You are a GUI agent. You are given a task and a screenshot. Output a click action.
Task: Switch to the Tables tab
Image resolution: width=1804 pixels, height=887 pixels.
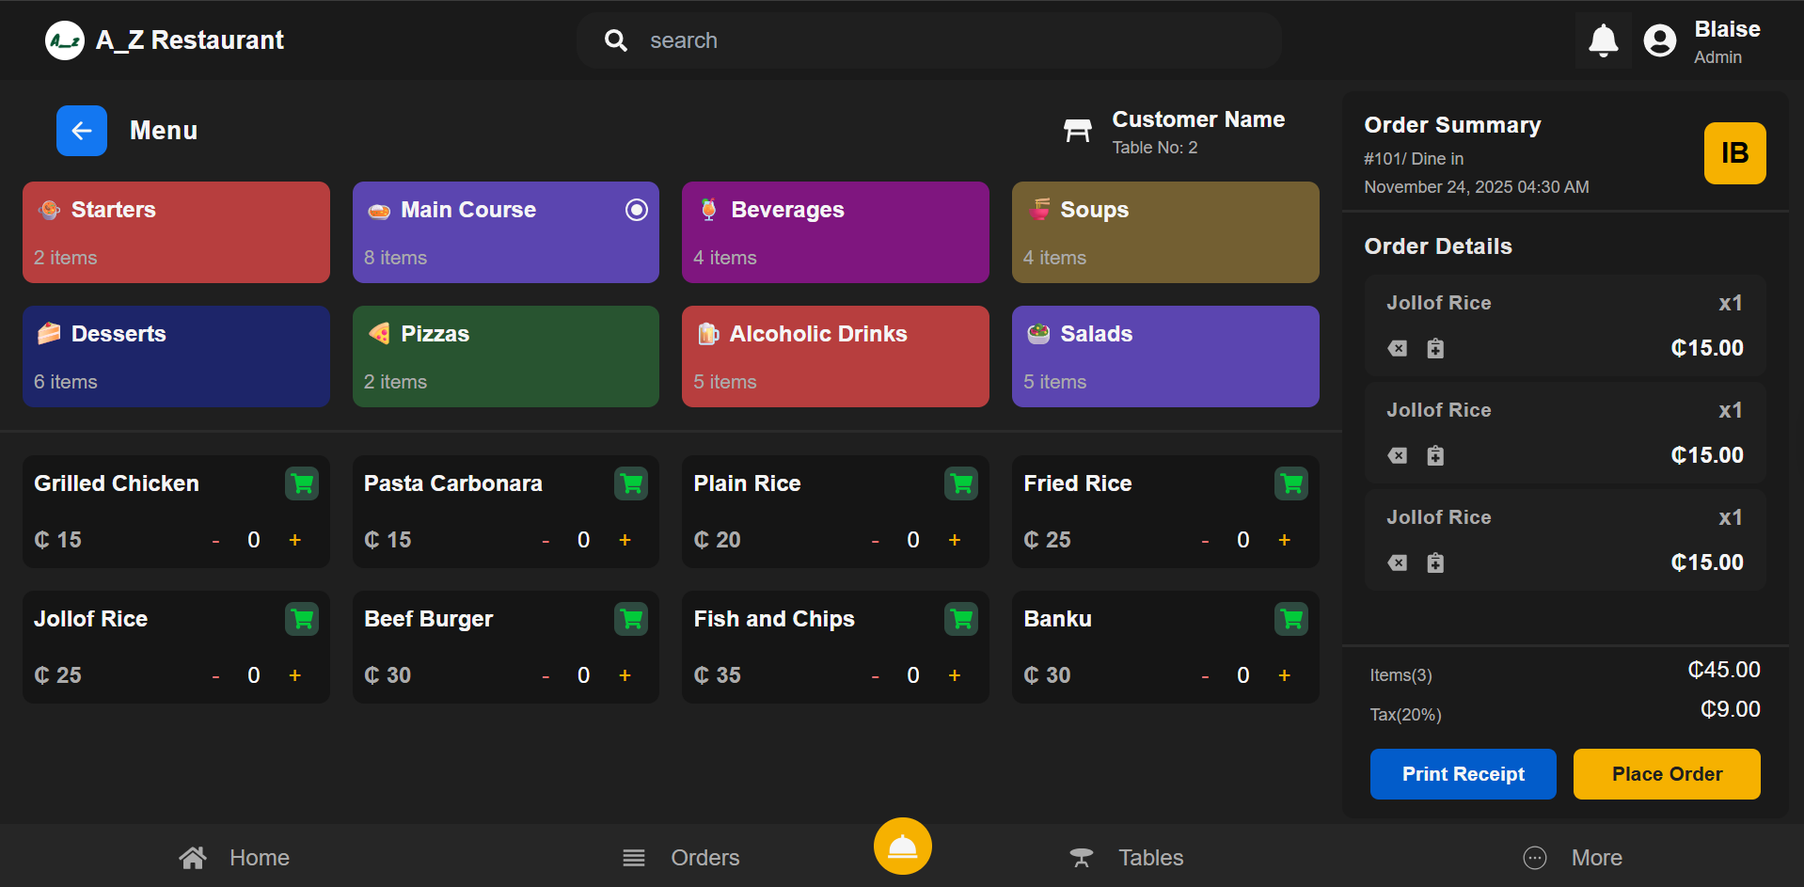[1126, 857]
